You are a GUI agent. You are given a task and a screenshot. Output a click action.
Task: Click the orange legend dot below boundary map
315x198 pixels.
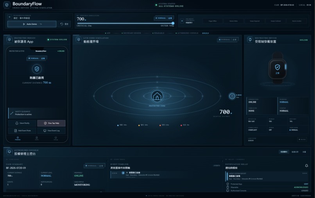tap(160, 125)
